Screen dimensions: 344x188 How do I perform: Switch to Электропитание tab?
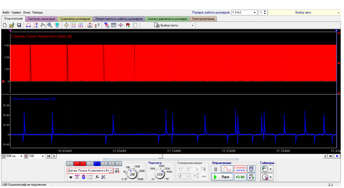(x=203, y=19)
